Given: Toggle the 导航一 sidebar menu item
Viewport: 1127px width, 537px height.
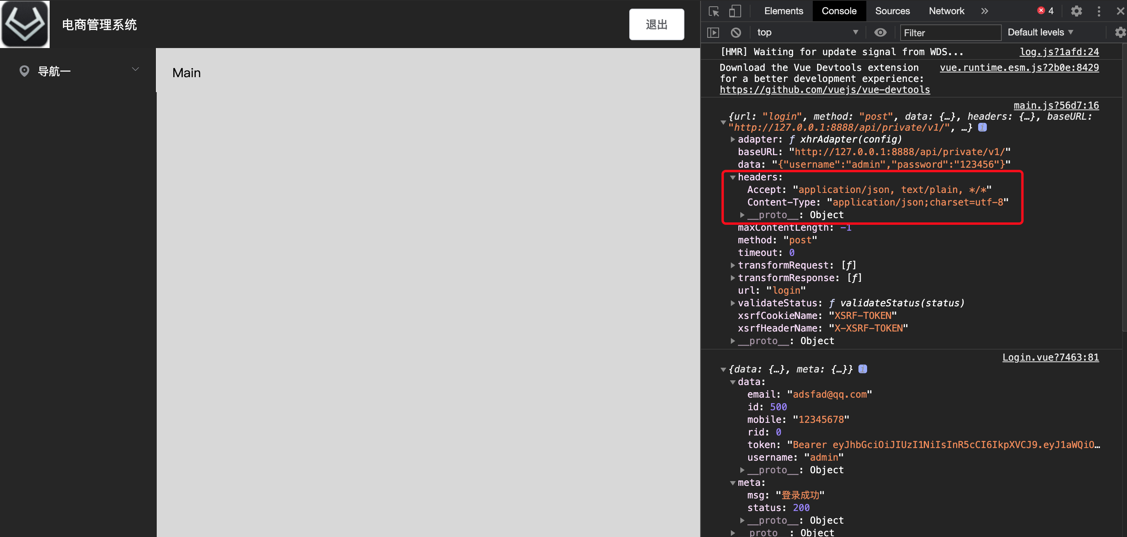Looking at the screenshot, I should (78, 70).
